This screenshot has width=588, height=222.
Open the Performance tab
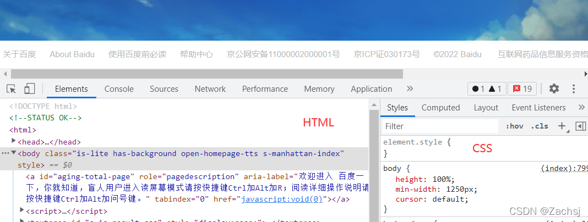(265, 89)
